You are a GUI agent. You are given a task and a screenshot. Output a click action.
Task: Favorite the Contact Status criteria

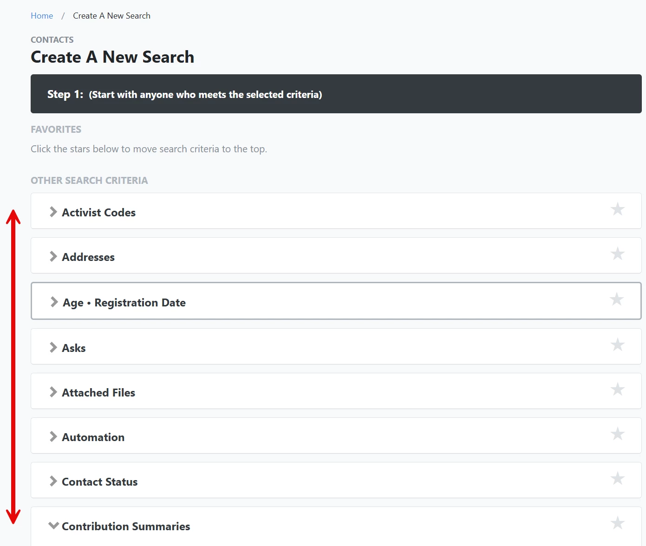click(x=617, y=478)
